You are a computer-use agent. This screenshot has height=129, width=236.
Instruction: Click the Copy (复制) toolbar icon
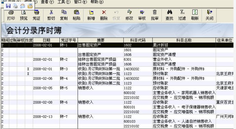tap(64, 15)
